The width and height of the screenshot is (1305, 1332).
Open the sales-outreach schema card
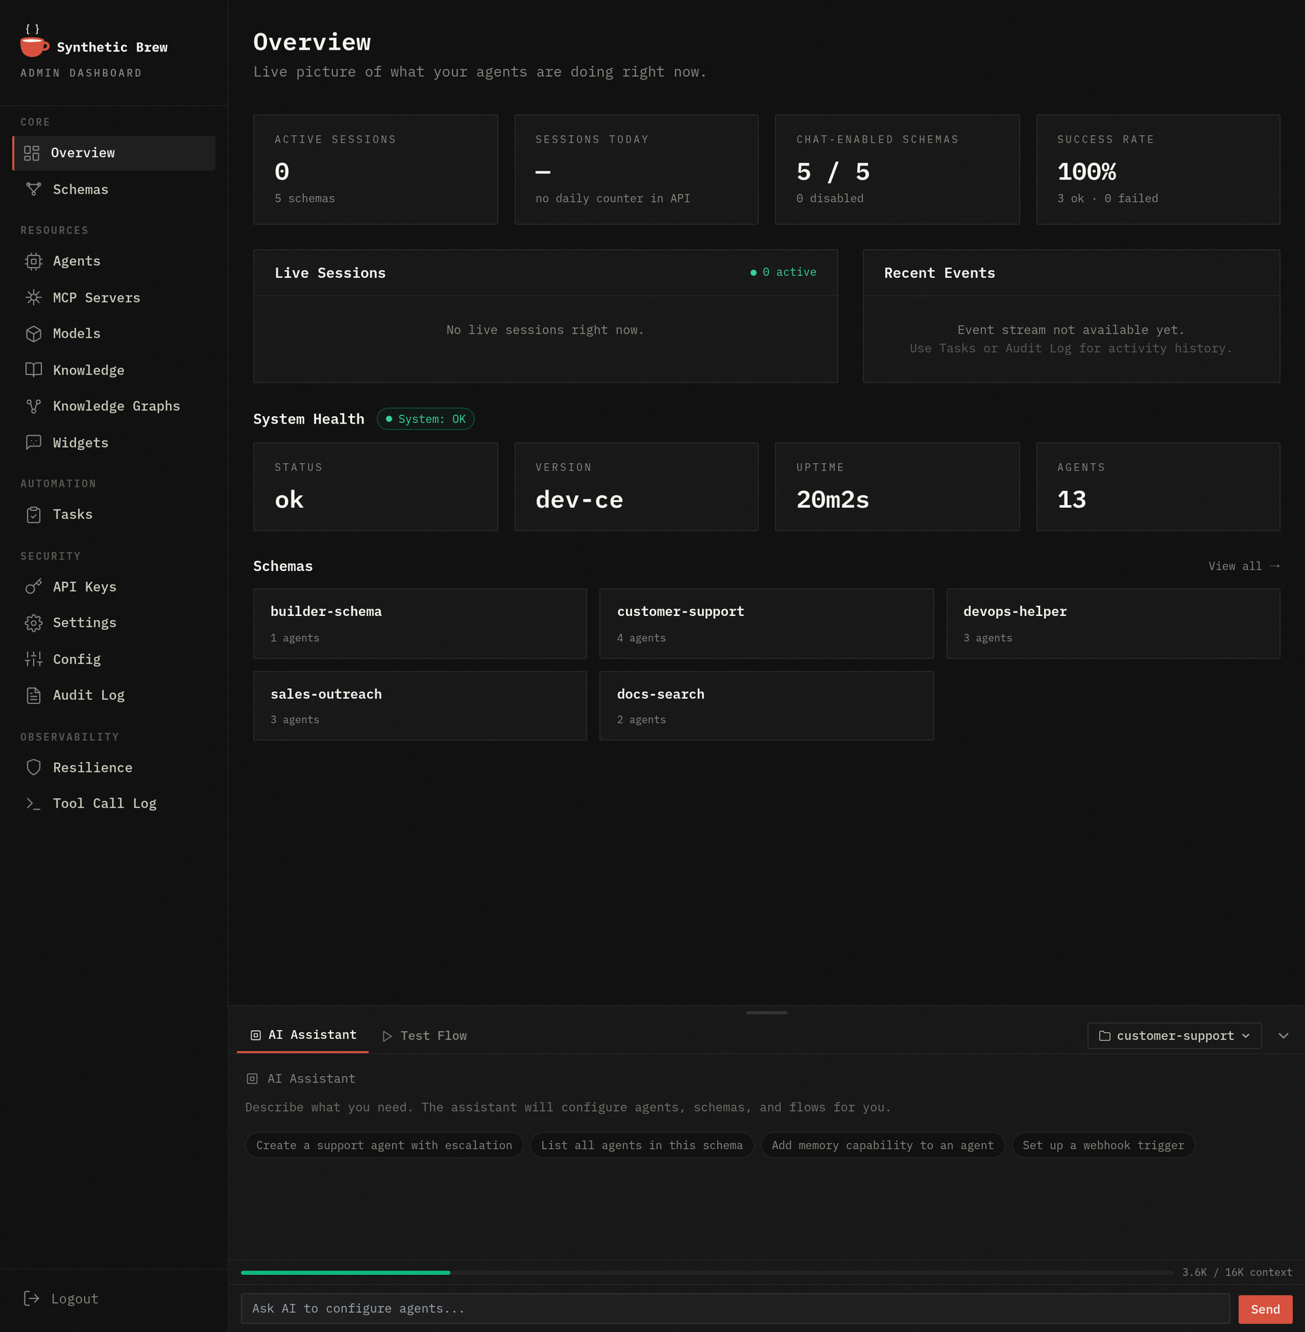pyautogui.click(x=420, y=706)
